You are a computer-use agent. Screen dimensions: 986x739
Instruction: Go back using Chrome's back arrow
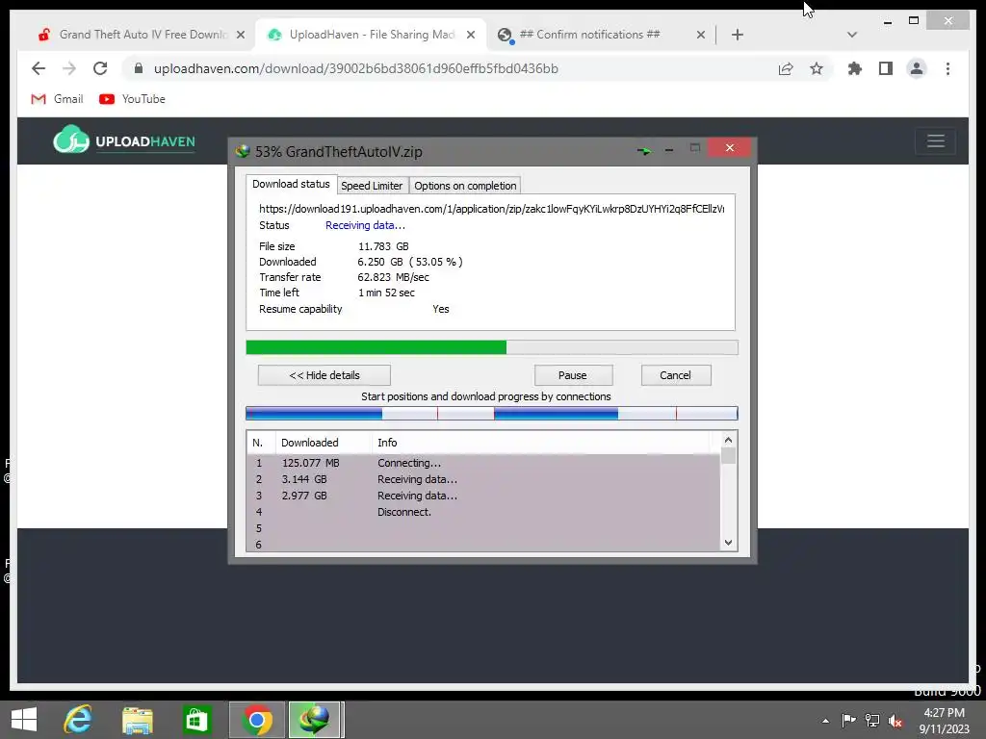point(39,68)
